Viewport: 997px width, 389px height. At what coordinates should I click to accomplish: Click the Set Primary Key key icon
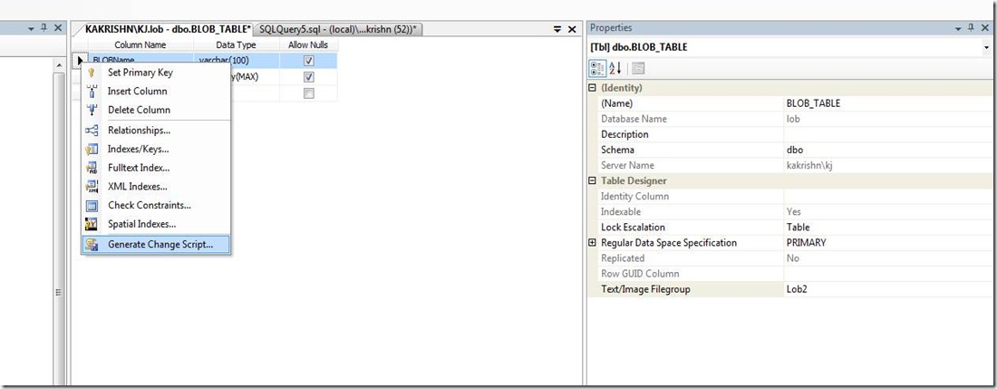click(x=92, y=73)
